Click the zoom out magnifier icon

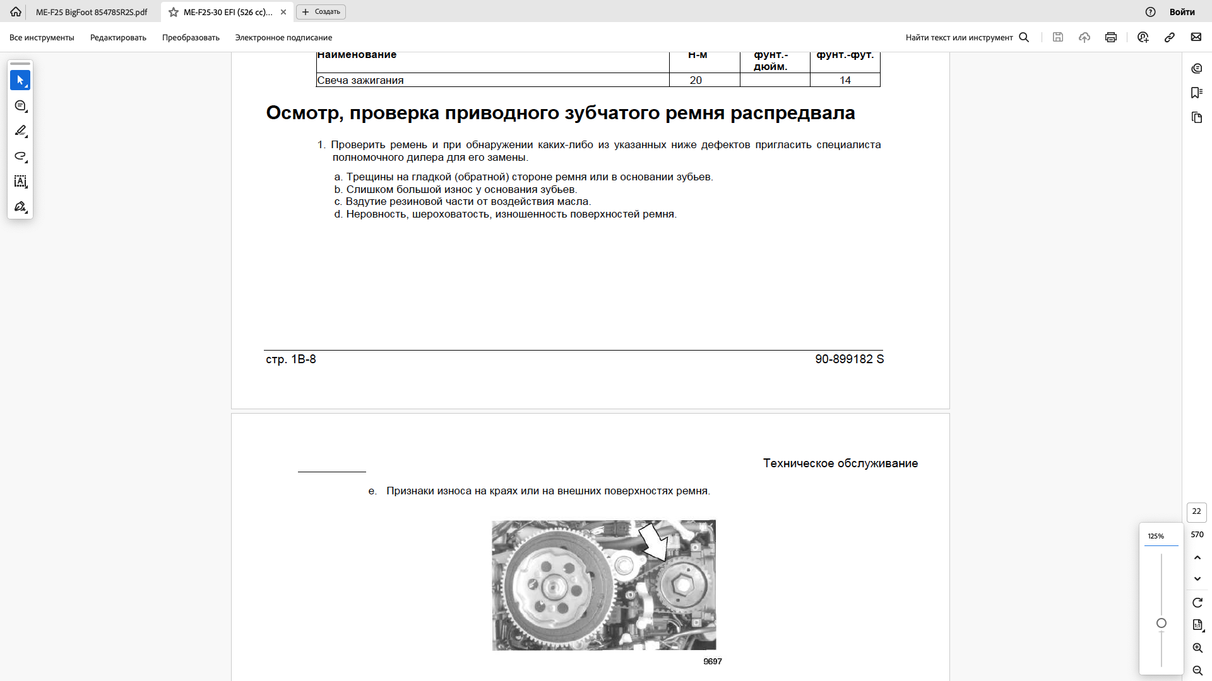(x=1197, y=670)
